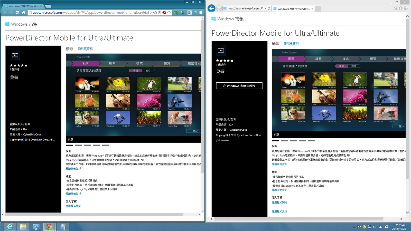Screen dimensions: 411x231
Task: Click the network icon in system tray
Action: tap(369, 227)
